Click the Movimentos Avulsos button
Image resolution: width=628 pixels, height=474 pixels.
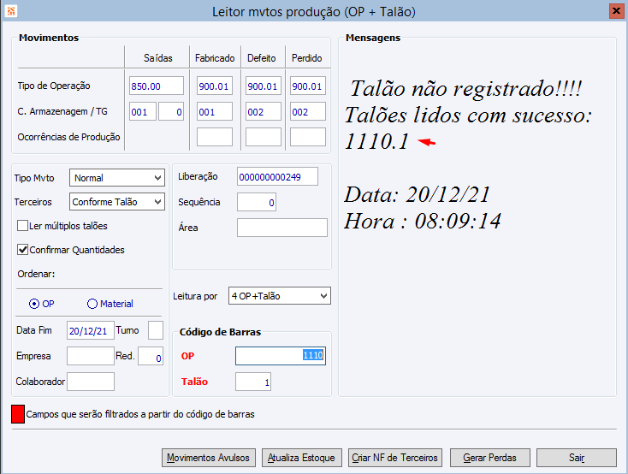[x=208, y=458]
